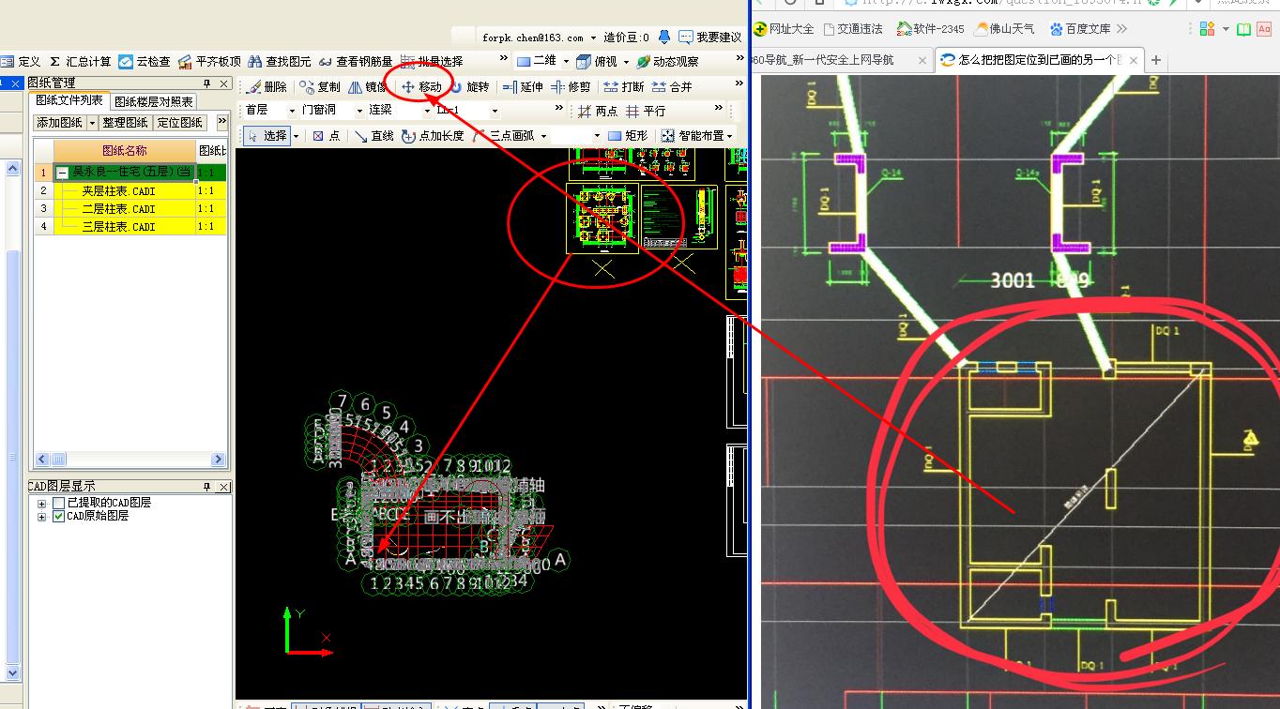Open LL-1 element name dropdown

coord(495,111)
